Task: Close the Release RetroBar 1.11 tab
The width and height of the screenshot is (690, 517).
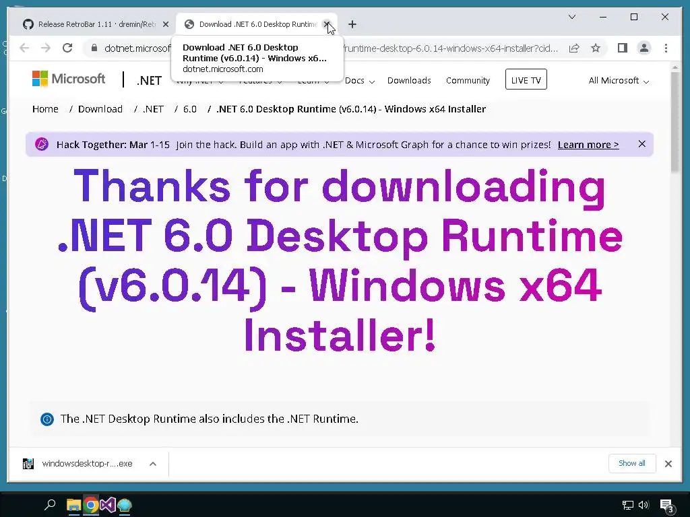Action: pos(166,24)
